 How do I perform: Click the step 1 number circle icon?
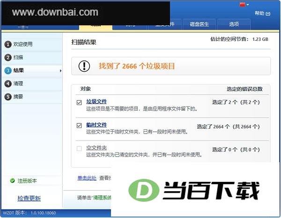[7, 44]
